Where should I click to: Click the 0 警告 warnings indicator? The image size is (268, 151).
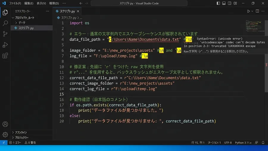coord(30,143)
